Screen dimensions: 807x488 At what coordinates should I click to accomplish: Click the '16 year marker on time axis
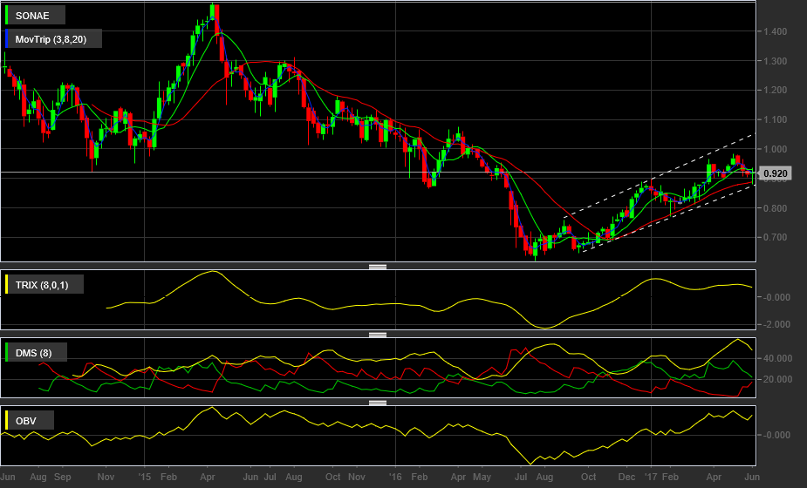[395, 477]
